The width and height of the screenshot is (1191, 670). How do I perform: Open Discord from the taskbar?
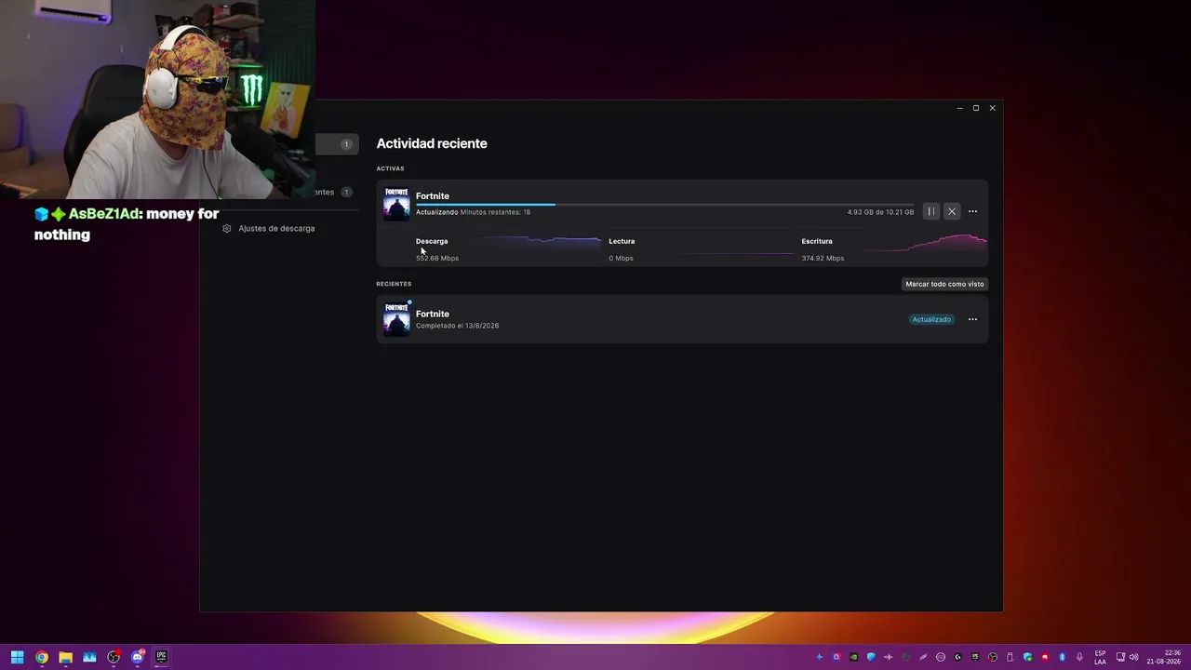(x=138, y=657)
